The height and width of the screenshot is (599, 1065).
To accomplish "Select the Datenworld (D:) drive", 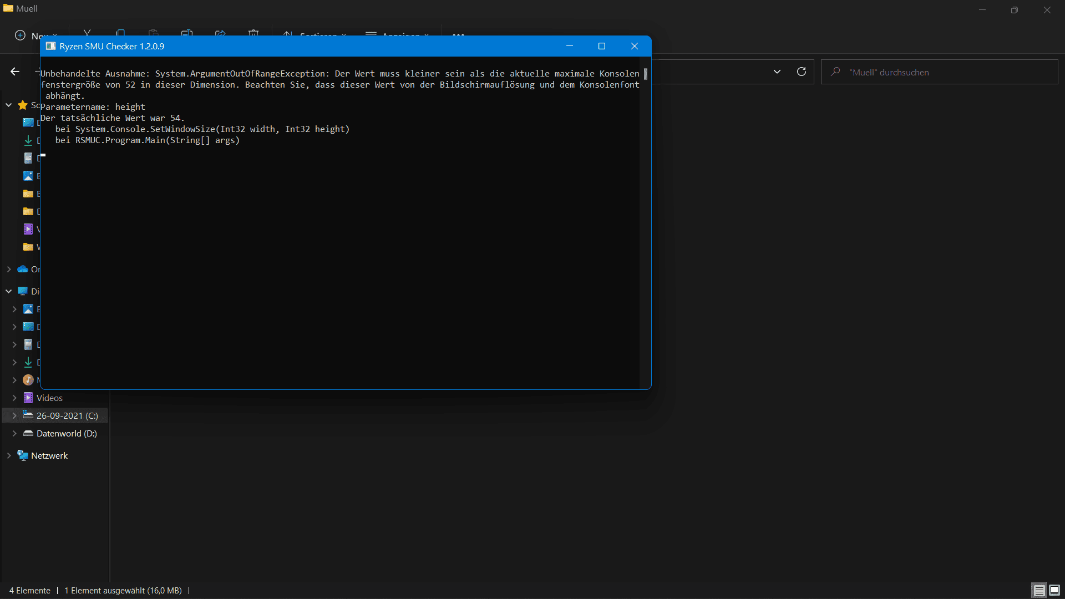I will (60, 433).
